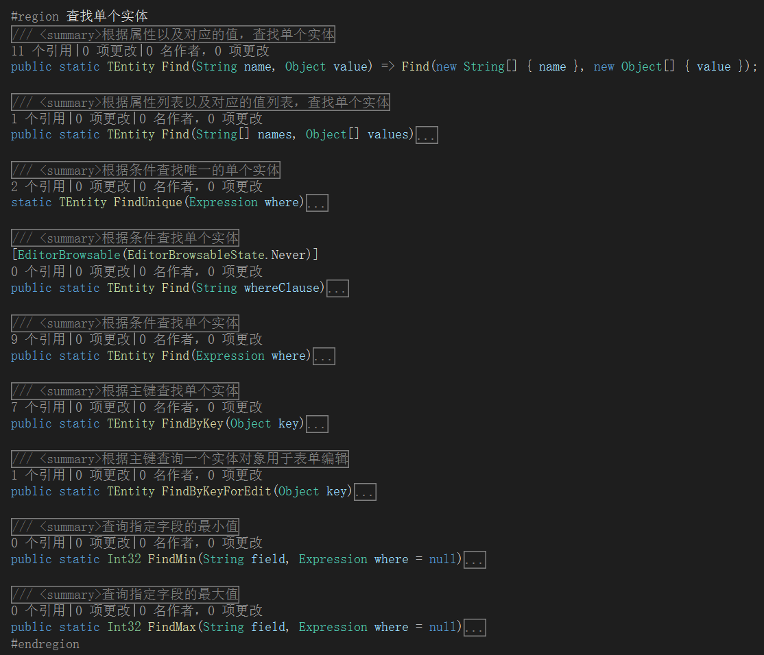Expand summary comment "查询指定字段的最小值"
This screenshot has height=655, width=764.
point(125,526)
